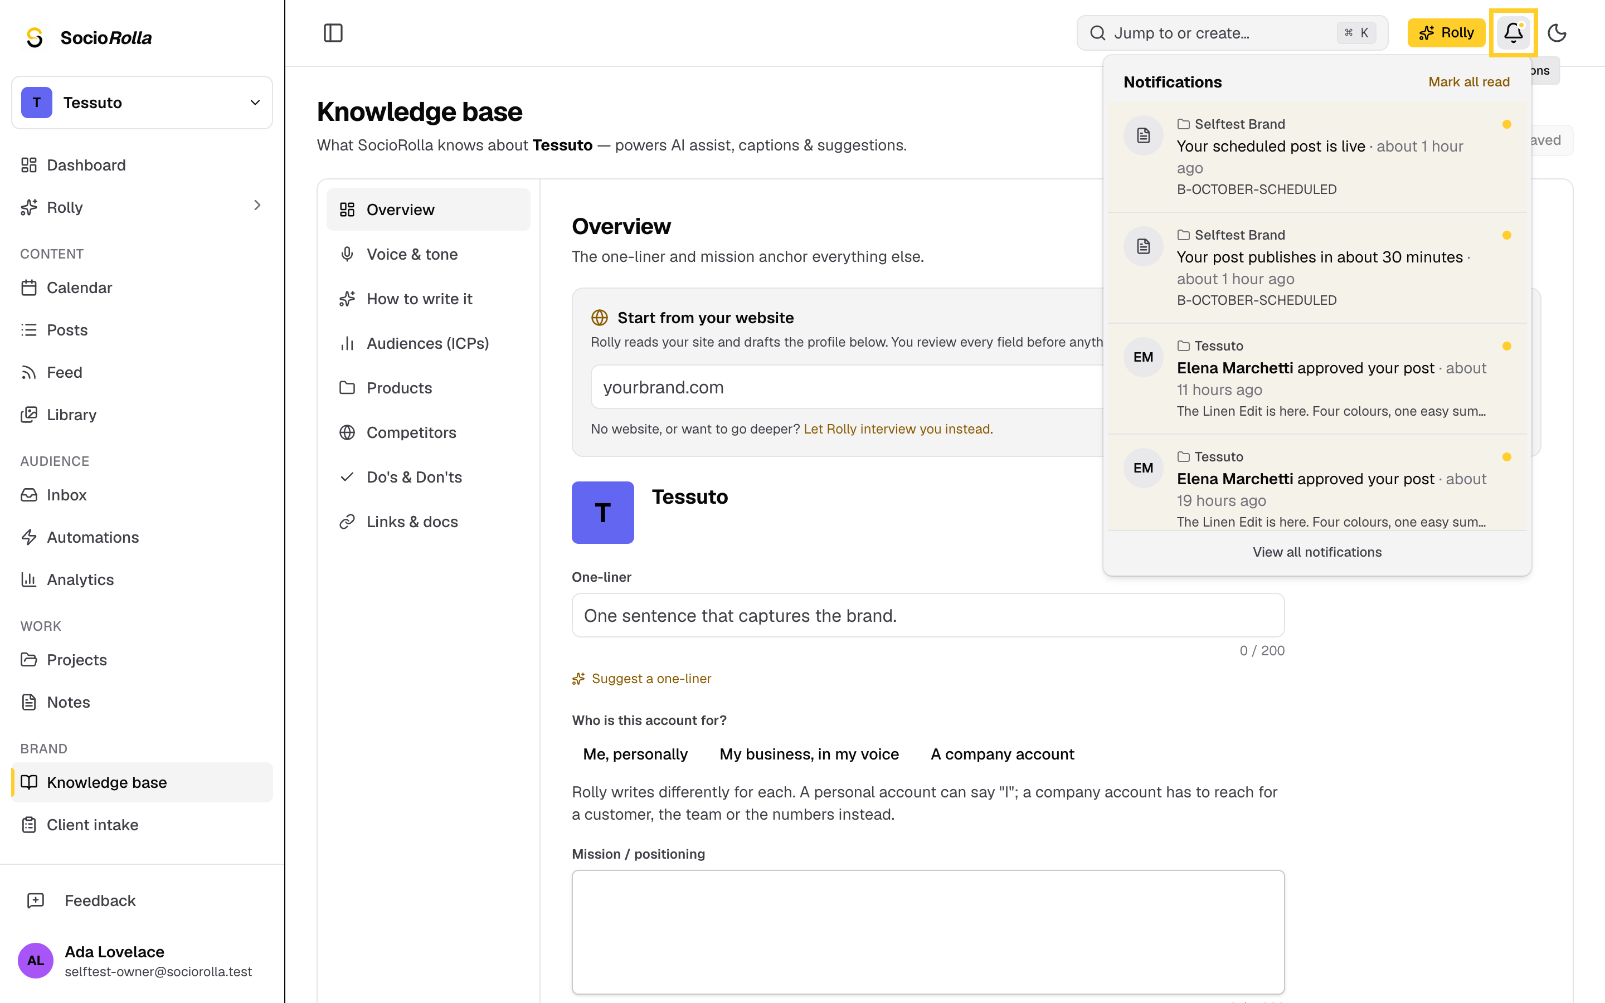Select My business, in my voice
1605x1003 pixels.
809,754
